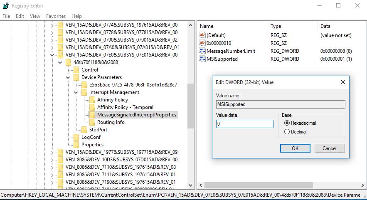Click into the Value data field

244,124
